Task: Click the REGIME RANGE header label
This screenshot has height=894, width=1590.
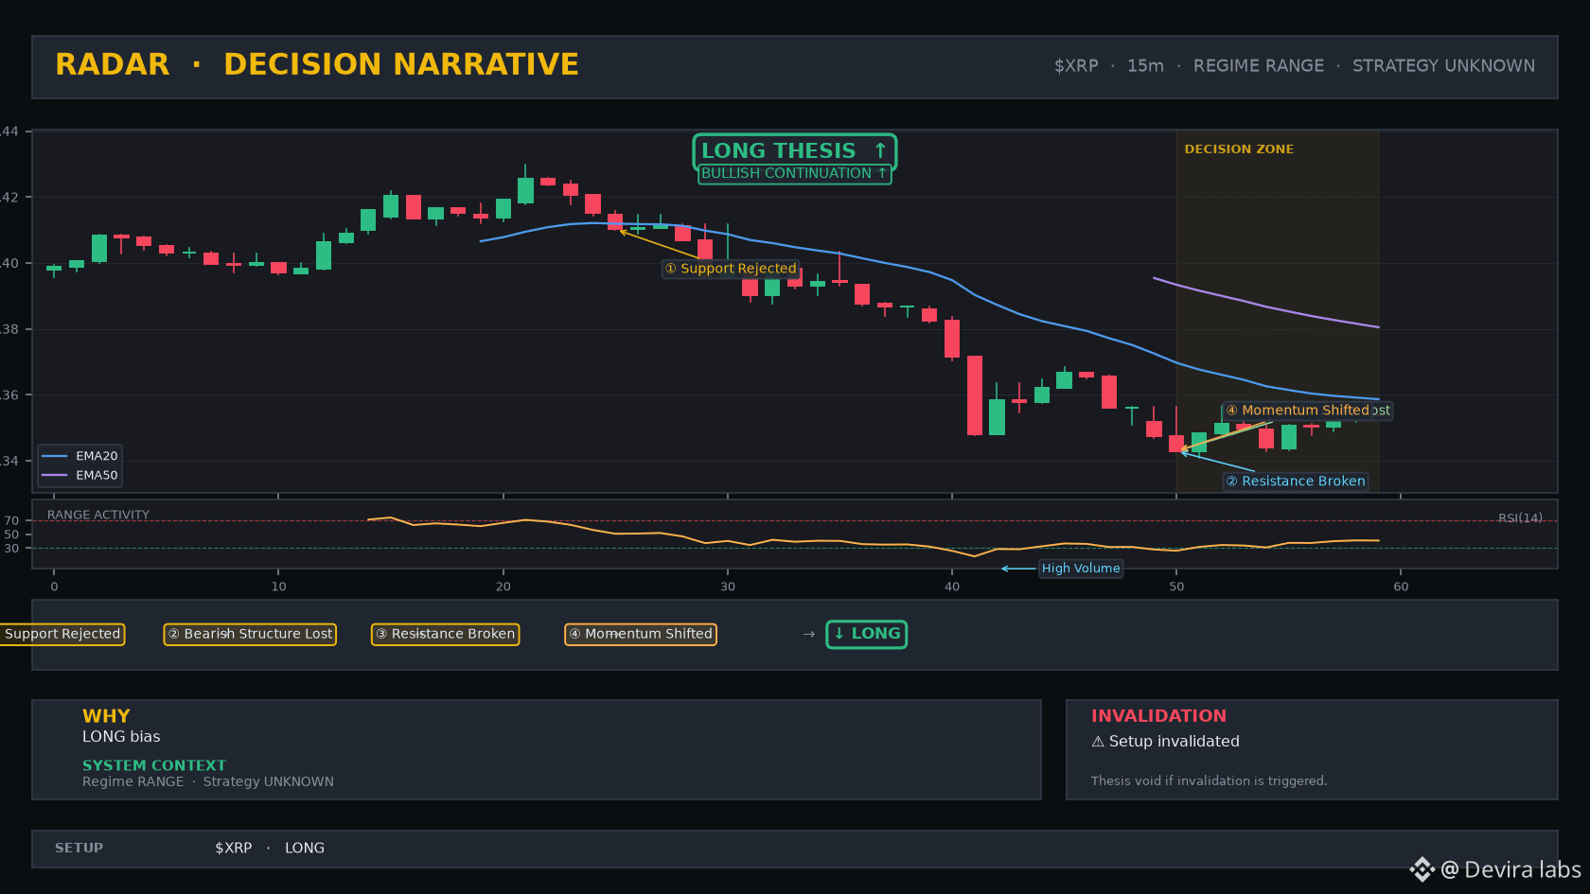Action: click(x=1259, y=66)
